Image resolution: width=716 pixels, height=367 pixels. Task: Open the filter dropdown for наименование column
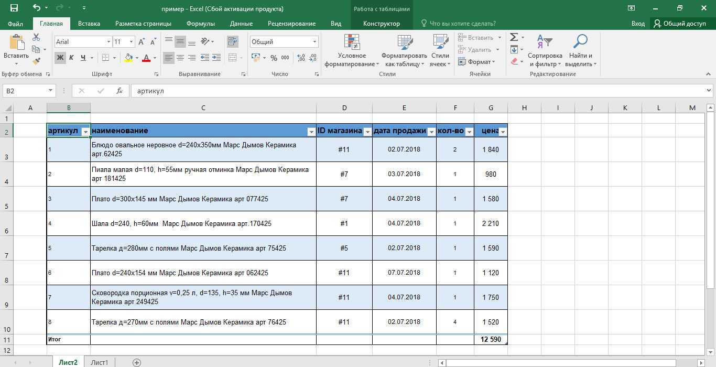(311, 132)
